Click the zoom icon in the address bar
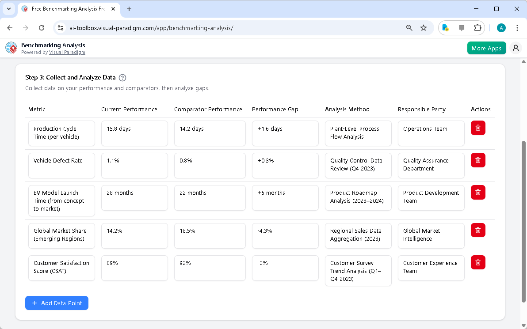The height and width of the screenshot is (329, 527). (x=409, y=27)
